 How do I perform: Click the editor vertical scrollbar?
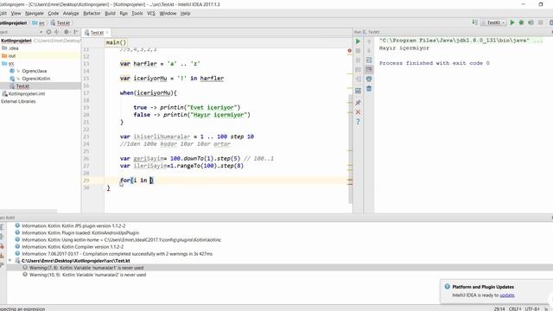click(x=351, y=149)
